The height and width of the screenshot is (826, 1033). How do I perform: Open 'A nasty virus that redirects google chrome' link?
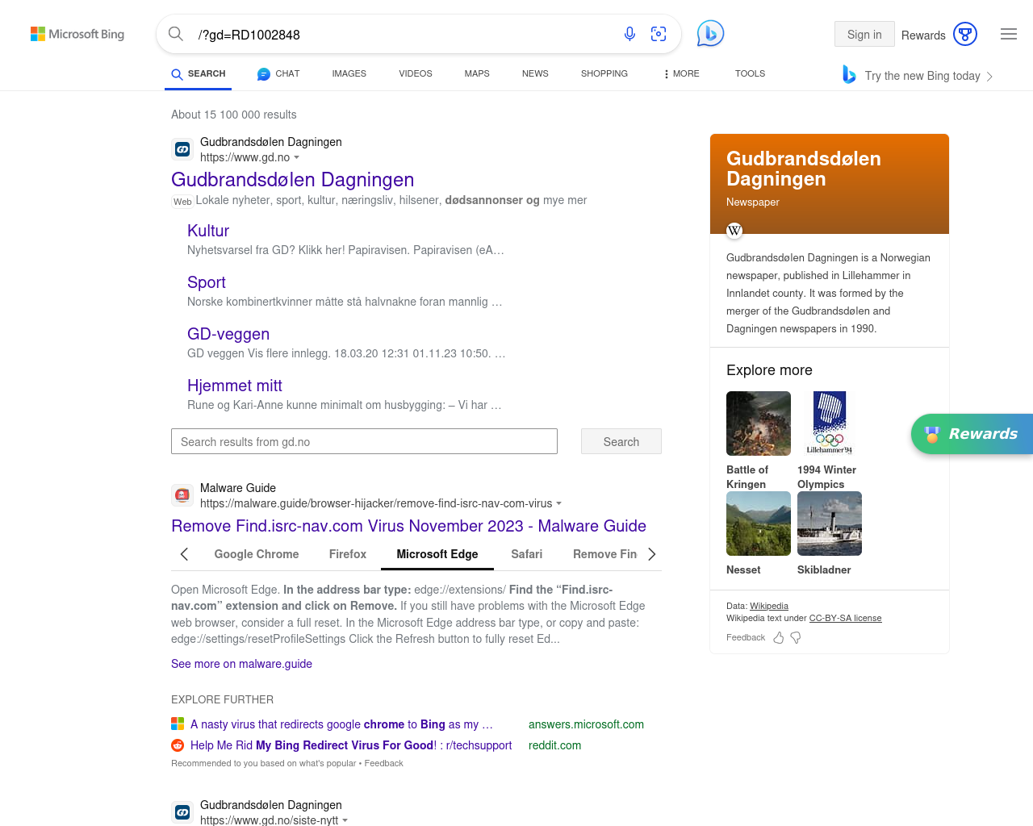point(341,724)
